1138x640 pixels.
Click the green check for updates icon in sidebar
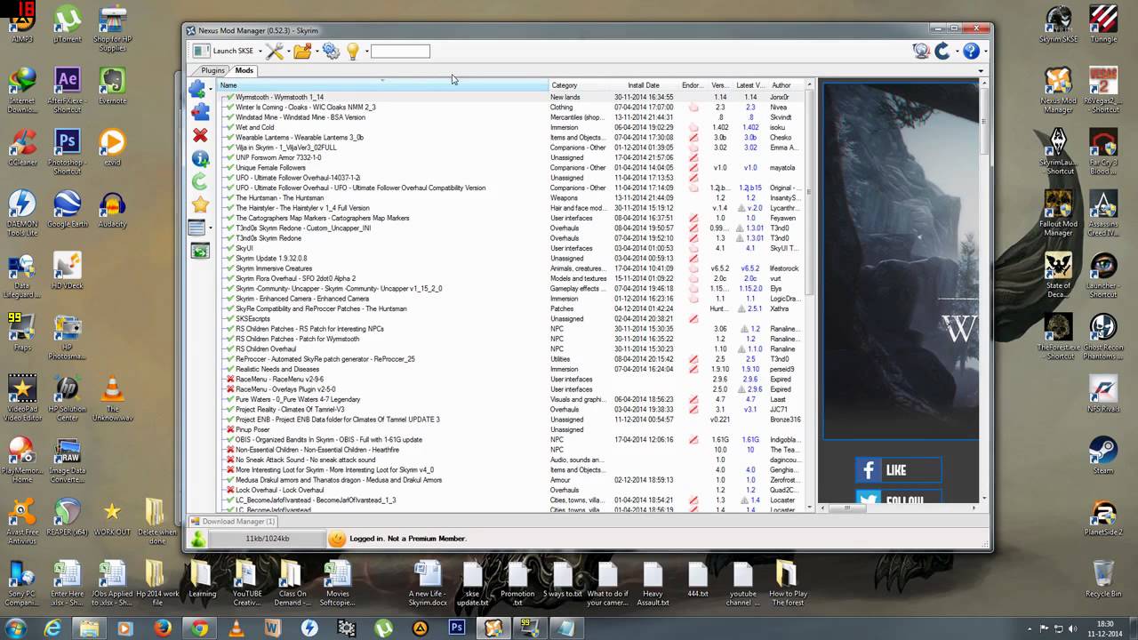[x=200, y=181]
